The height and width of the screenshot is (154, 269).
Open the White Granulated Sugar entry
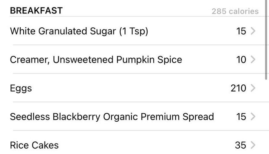point(134,31)
